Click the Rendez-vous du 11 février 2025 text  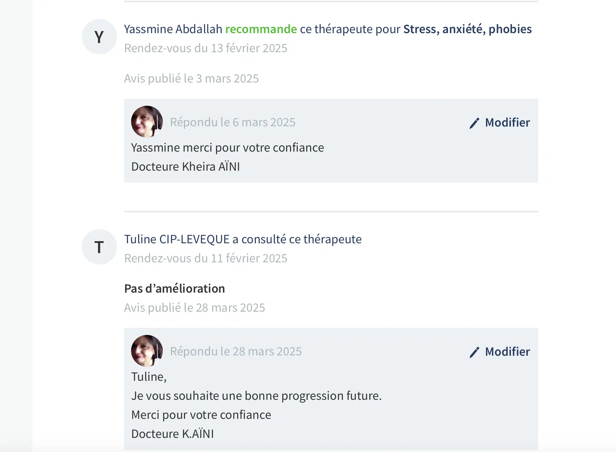206,258
